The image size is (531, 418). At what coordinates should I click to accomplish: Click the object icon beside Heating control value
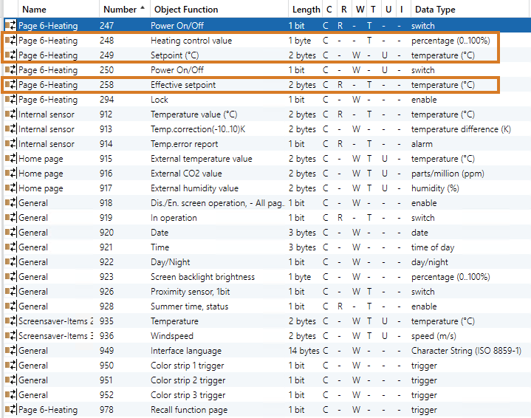pyautogui.click(x=10, y=41)
